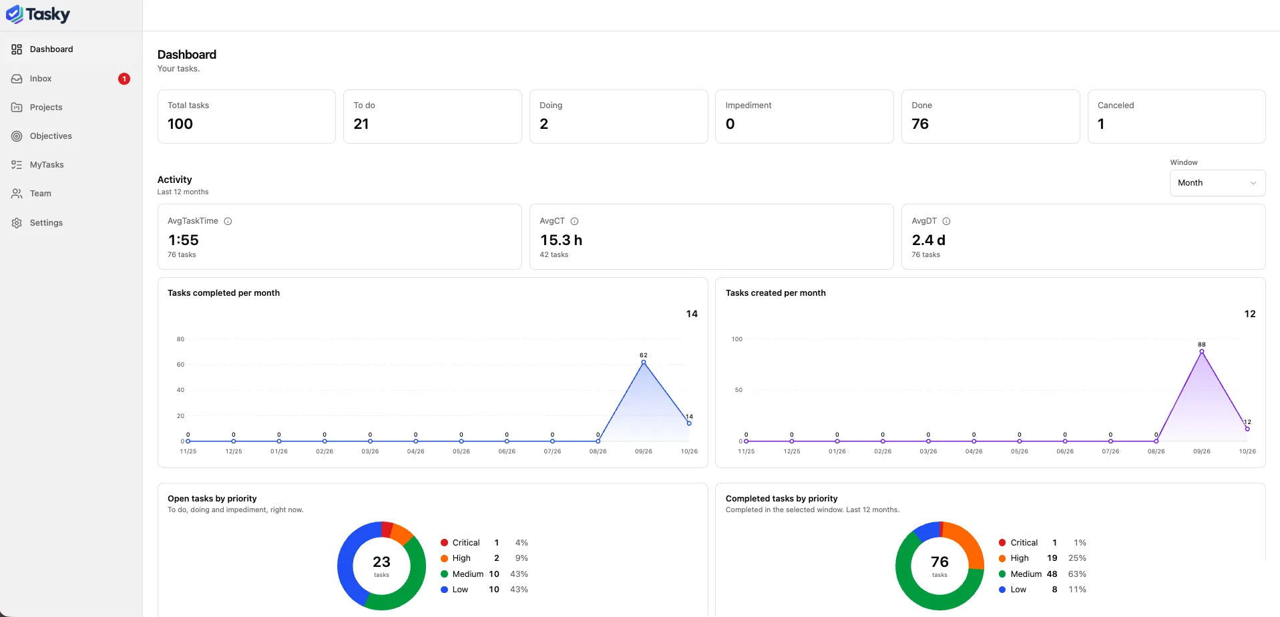Click the 14 data point on completed chart

[x=689, y=423]
